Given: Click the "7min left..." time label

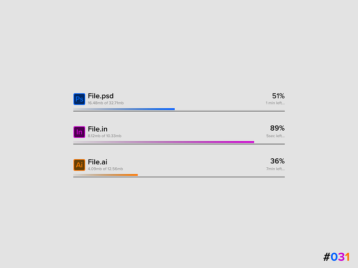Looking at the screenshot, I should pos(275,169).
